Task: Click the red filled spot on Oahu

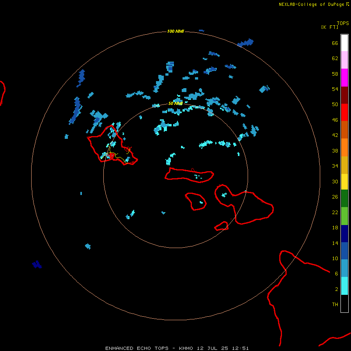Action: (111, 155)
